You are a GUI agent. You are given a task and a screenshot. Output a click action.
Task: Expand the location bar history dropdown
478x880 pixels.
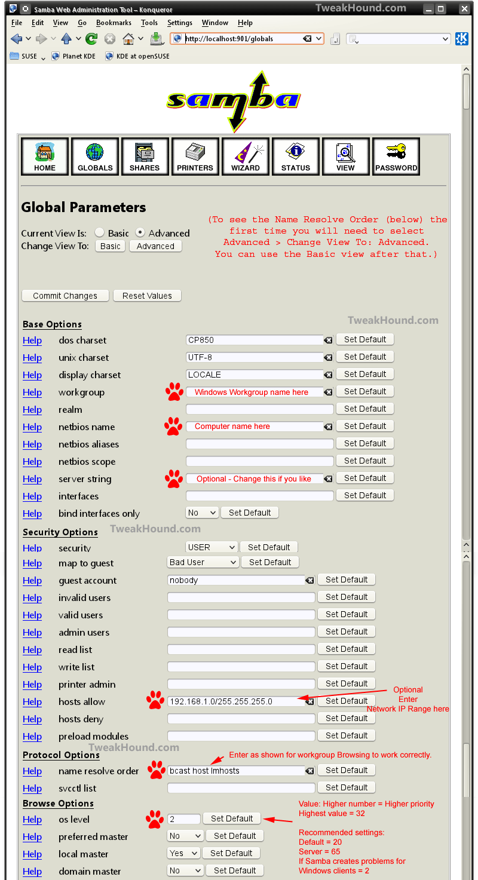[319, 39]
